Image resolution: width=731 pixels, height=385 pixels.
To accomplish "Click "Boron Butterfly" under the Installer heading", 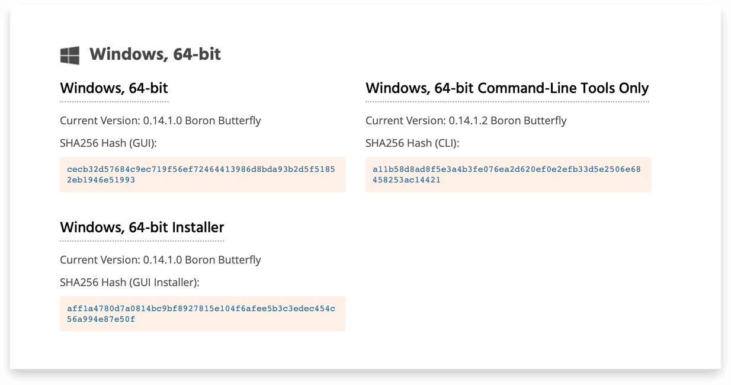I will tap(223, 260).
